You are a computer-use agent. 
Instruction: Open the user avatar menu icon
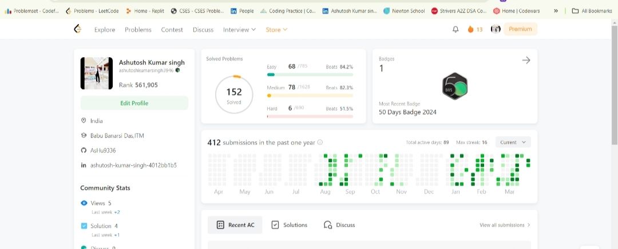(496, 29)
